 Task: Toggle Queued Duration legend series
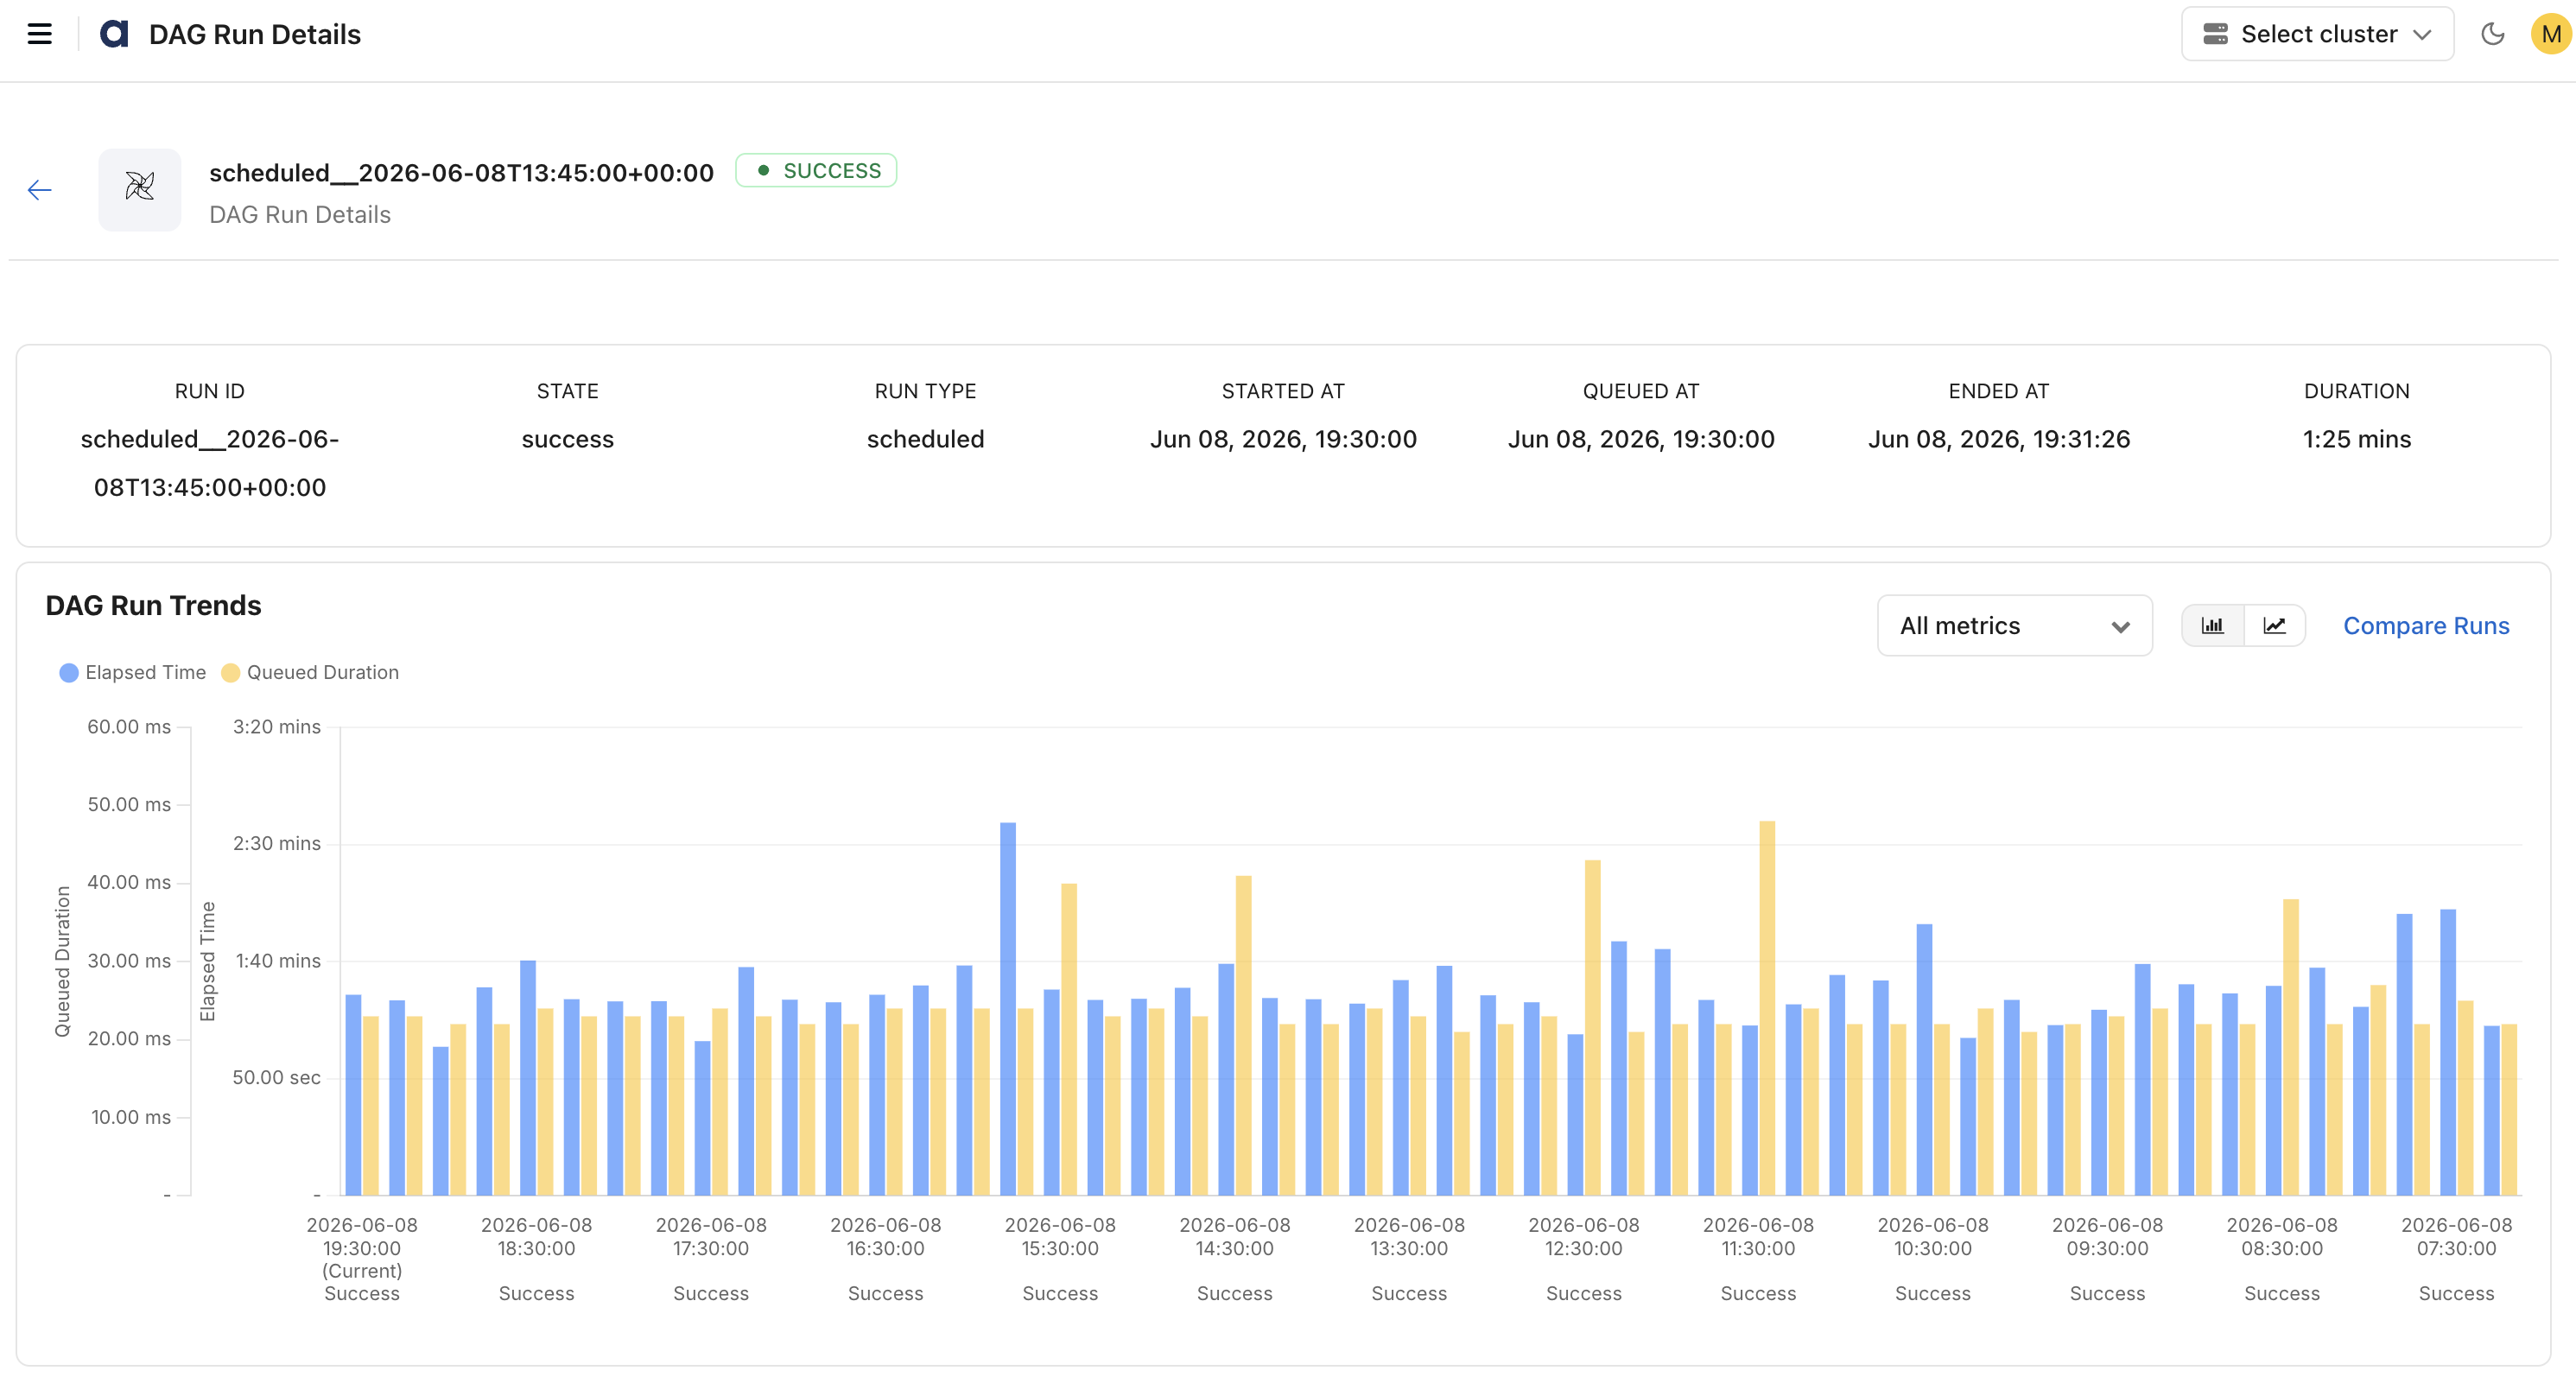click(x=310, y=672)
